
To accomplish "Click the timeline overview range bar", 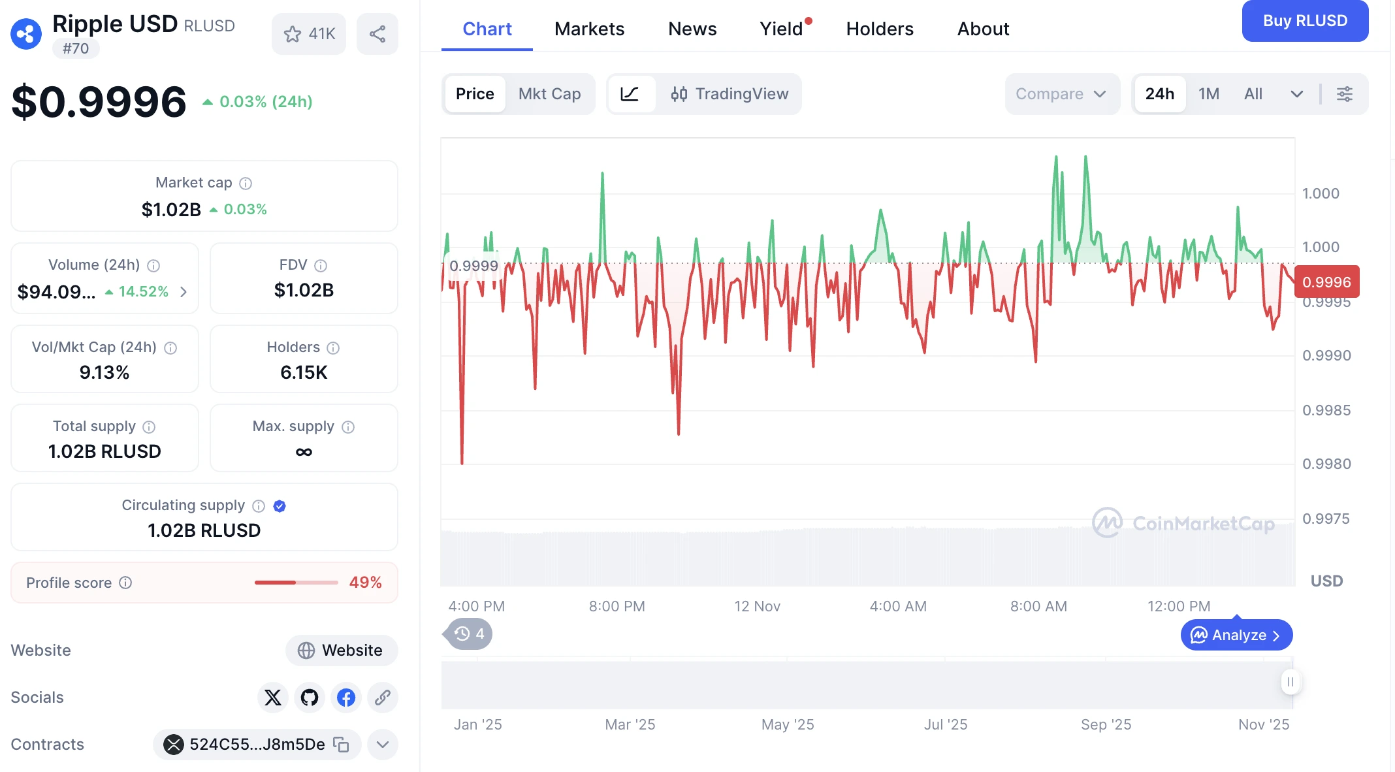I will click(x=867, y=684).
